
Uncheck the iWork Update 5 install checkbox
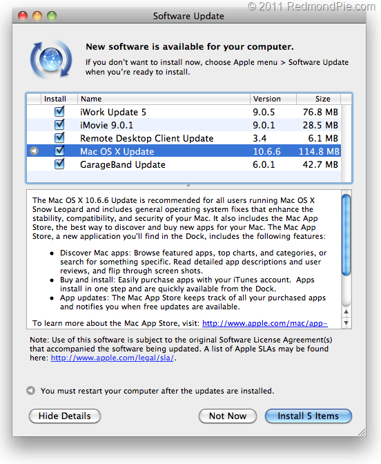59,112
